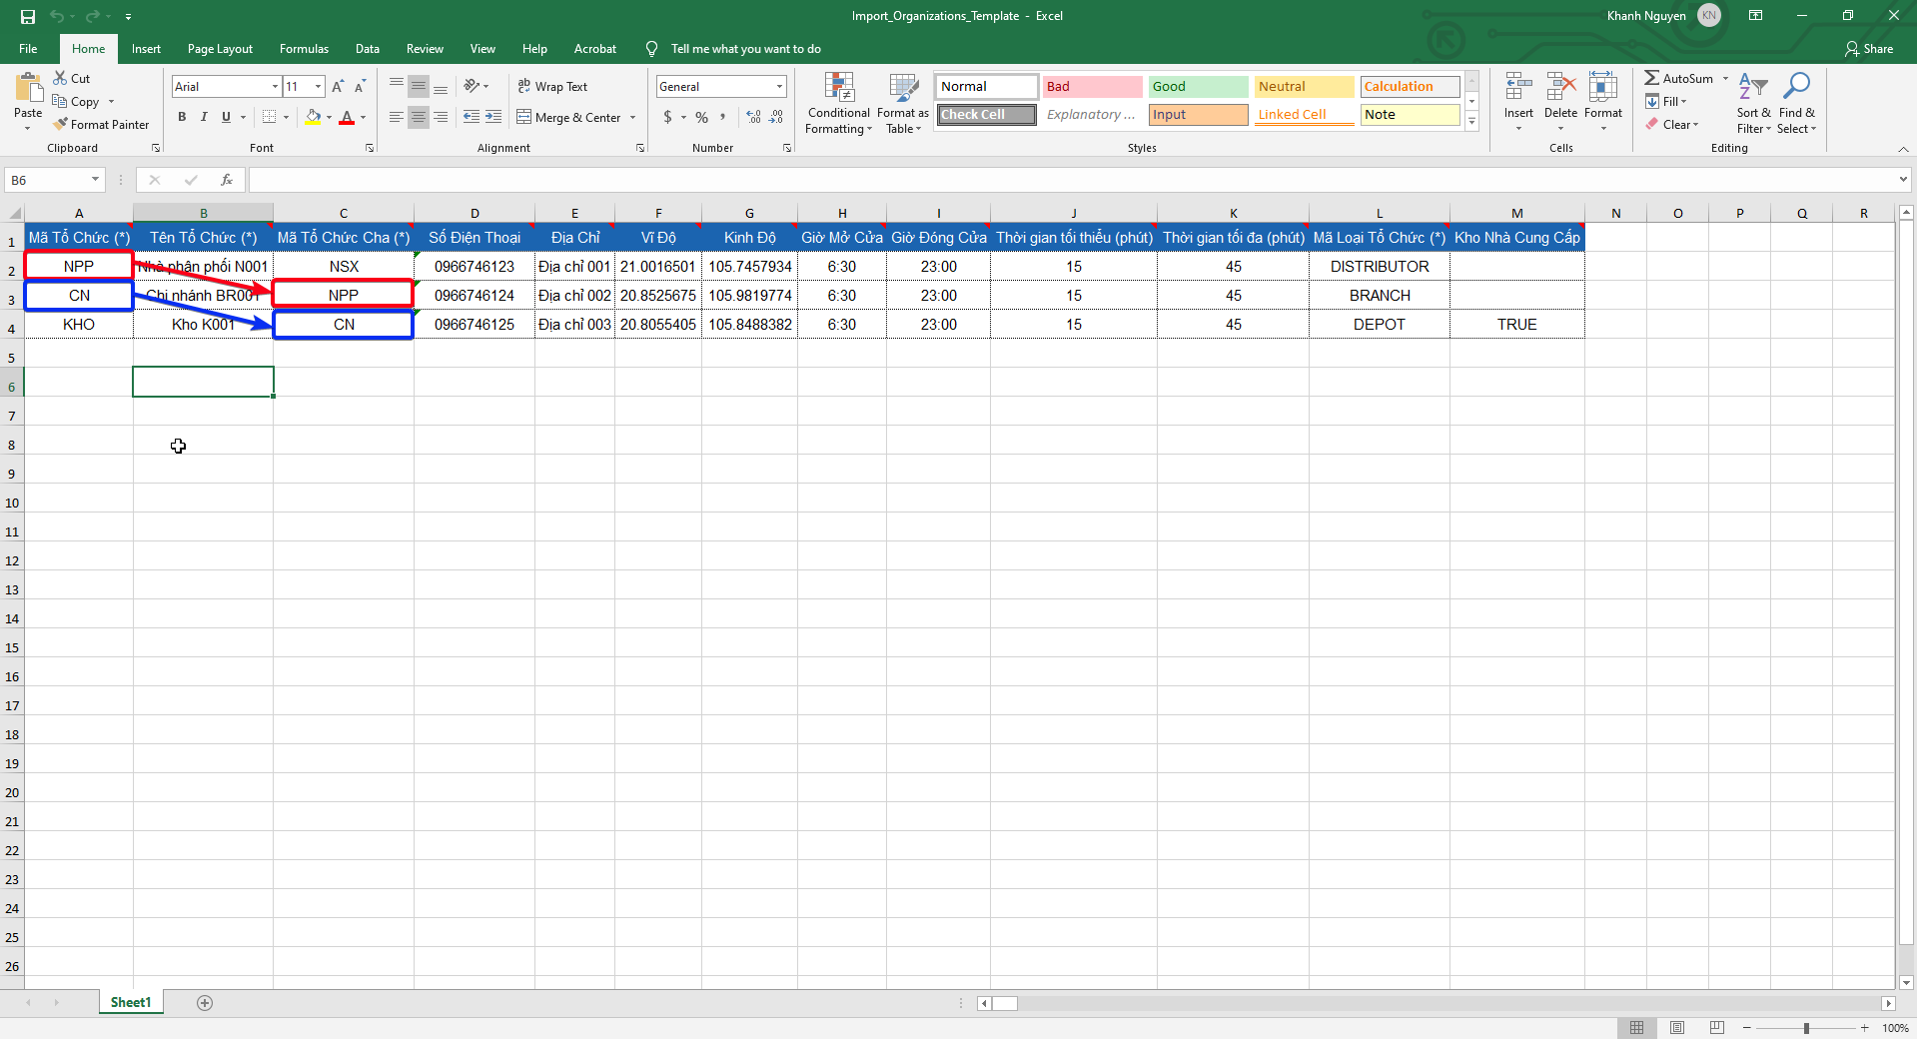The width and height of the screenshot is (1917, 1039).
Task: Expand the formula bar chevron
Action: tap(1903, 180)
